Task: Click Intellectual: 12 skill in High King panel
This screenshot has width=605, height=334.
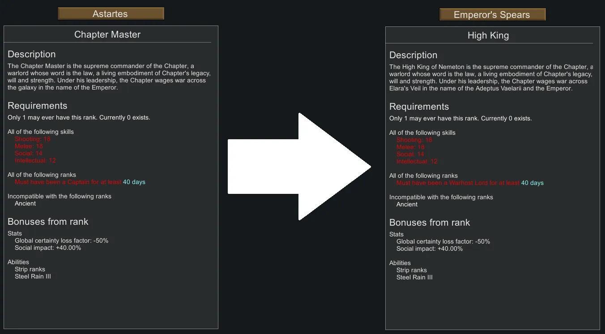Action: tap(417, 161)
